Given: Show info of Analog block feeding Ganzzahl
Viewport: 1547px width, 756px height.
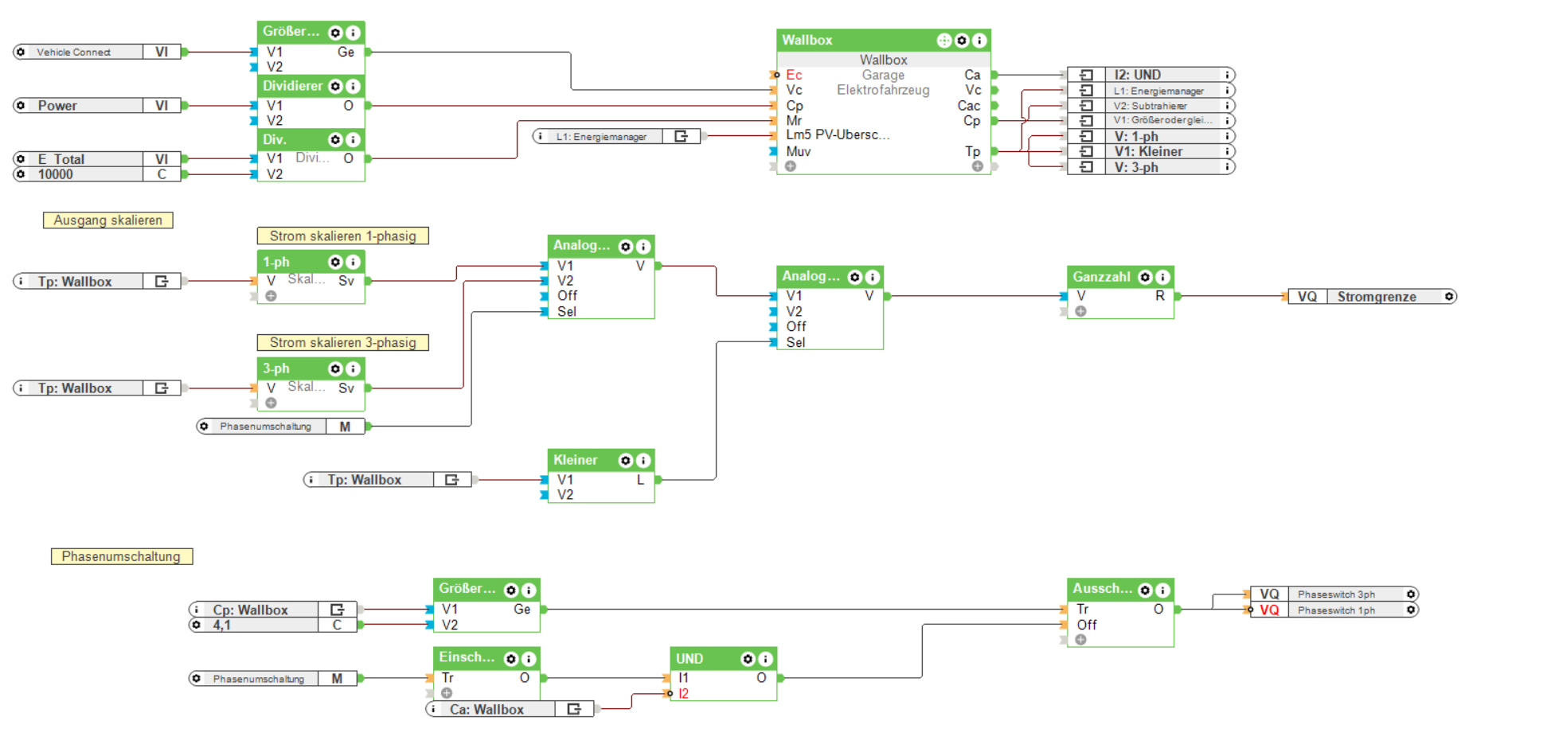Looking at the screenshot, I should click(873, 277).
